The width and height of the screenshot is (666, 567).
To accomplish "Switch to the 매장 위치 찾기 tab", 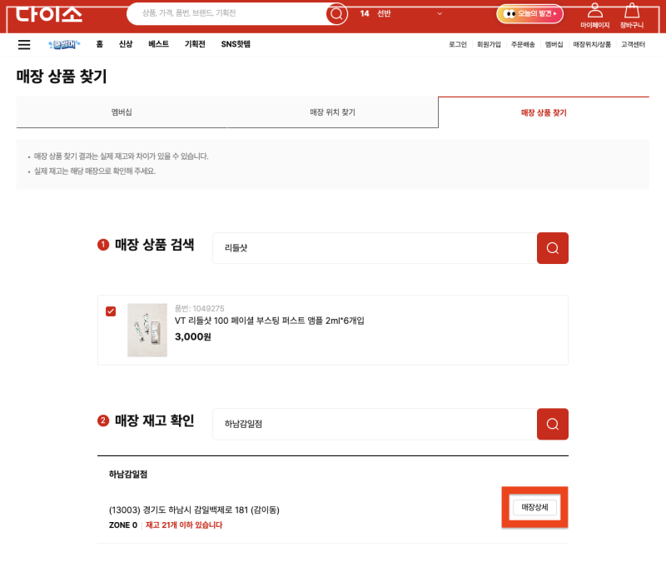I will [x=332, y=112].
